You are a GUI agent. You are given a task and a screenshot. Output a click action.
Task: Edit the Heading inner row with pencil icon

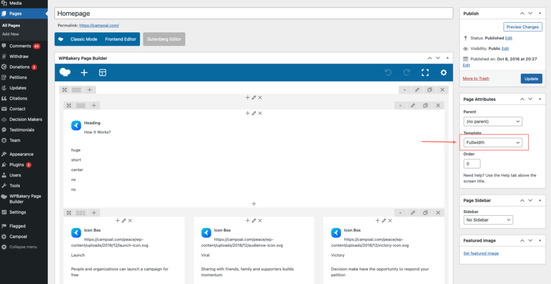tap(413, 105)
